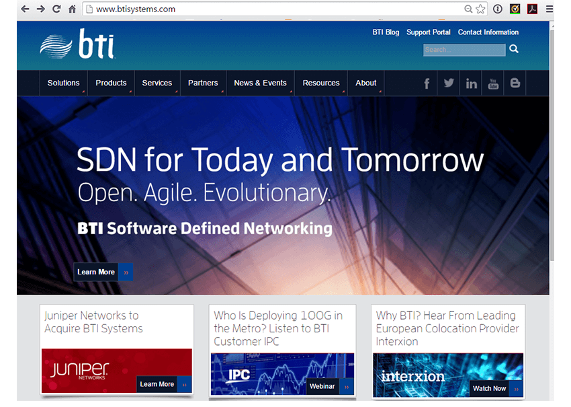Expand the Products navigation dropdown
The height and width of the screenshot is (407, 571).
click(x=111, y=83)
